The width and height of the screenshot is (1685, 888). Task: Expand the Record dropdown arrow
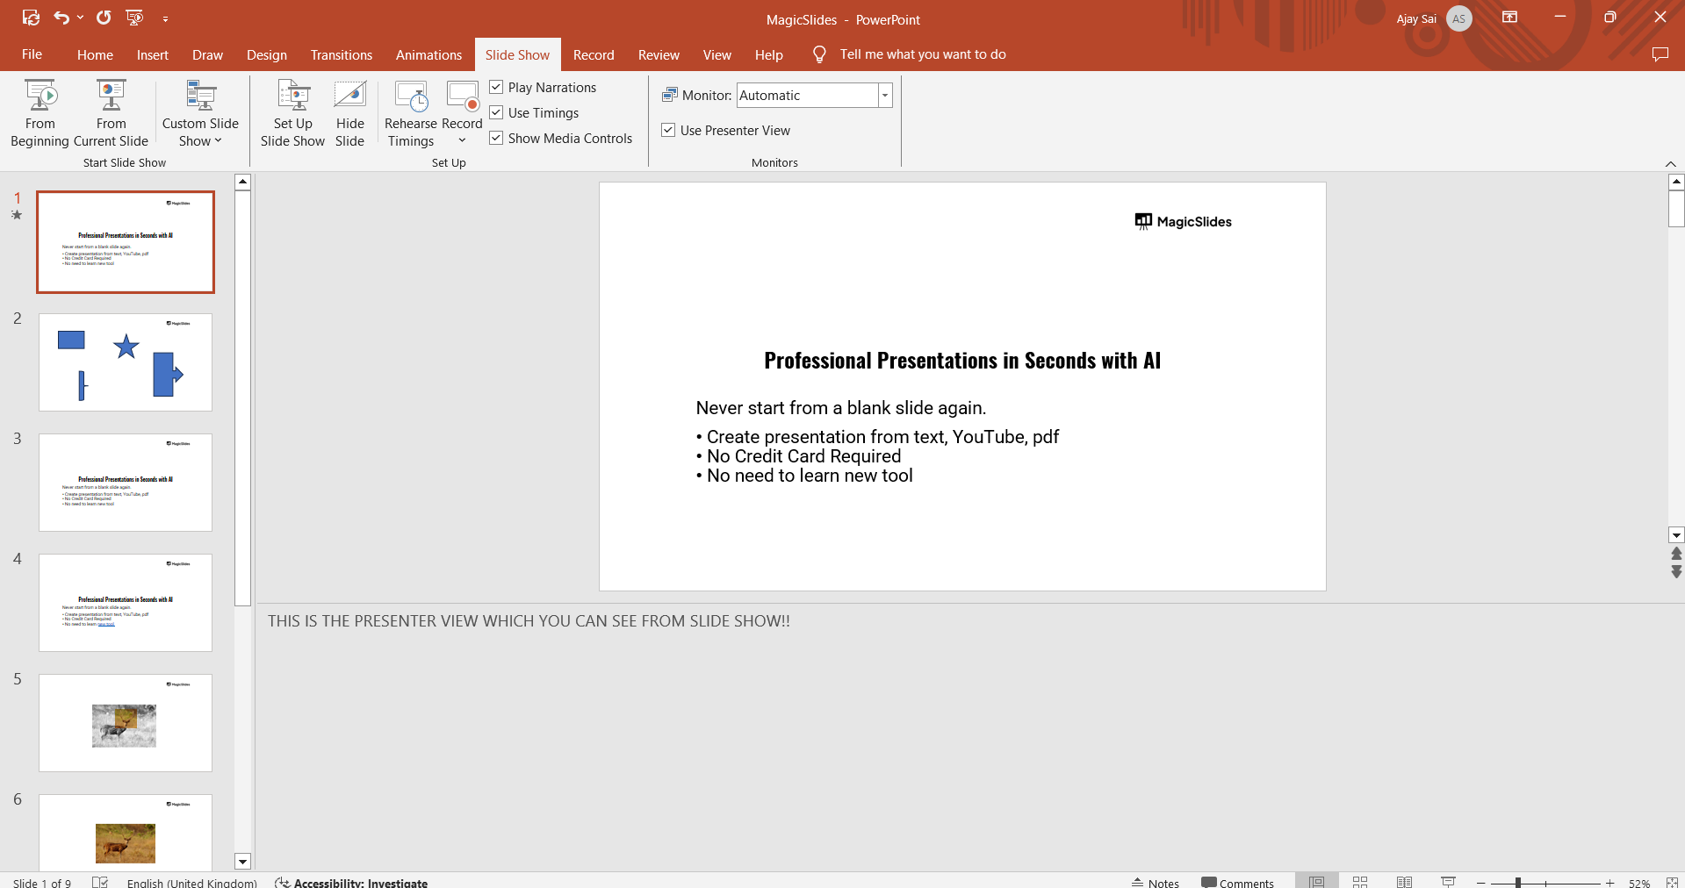pos(462,140)
